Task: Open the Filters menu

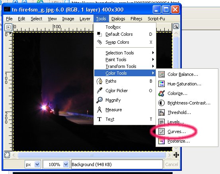Action: tap(136, 19)
